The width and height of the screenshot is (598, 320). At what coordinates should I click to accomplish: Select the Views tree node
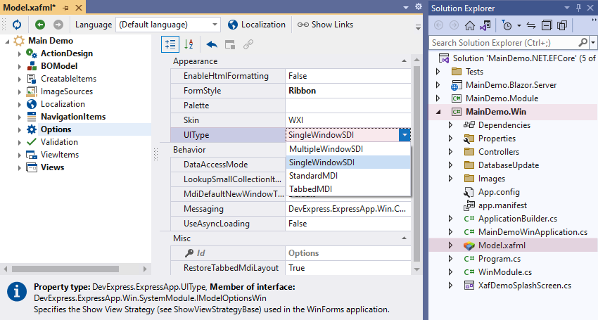[52, 167]
